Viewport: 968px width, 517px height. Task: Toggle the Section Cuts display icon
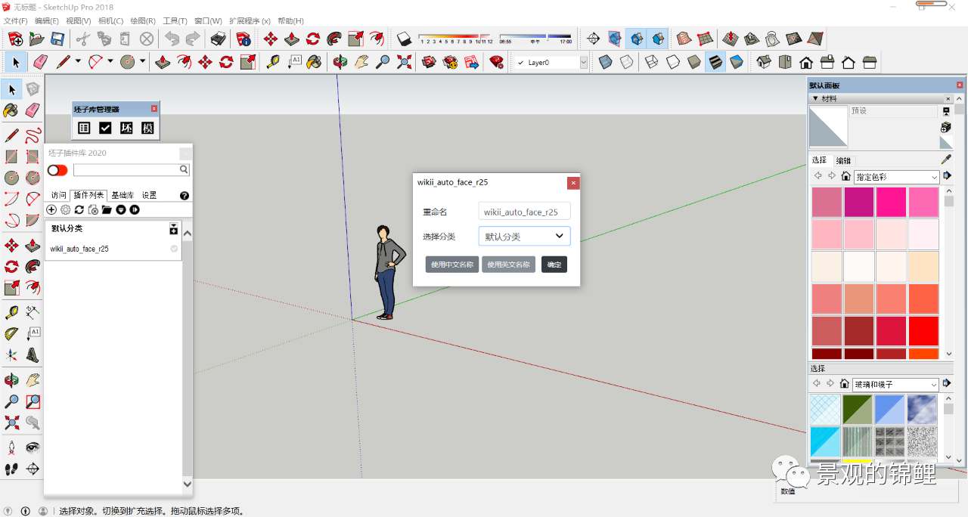[x=637, y=39]
